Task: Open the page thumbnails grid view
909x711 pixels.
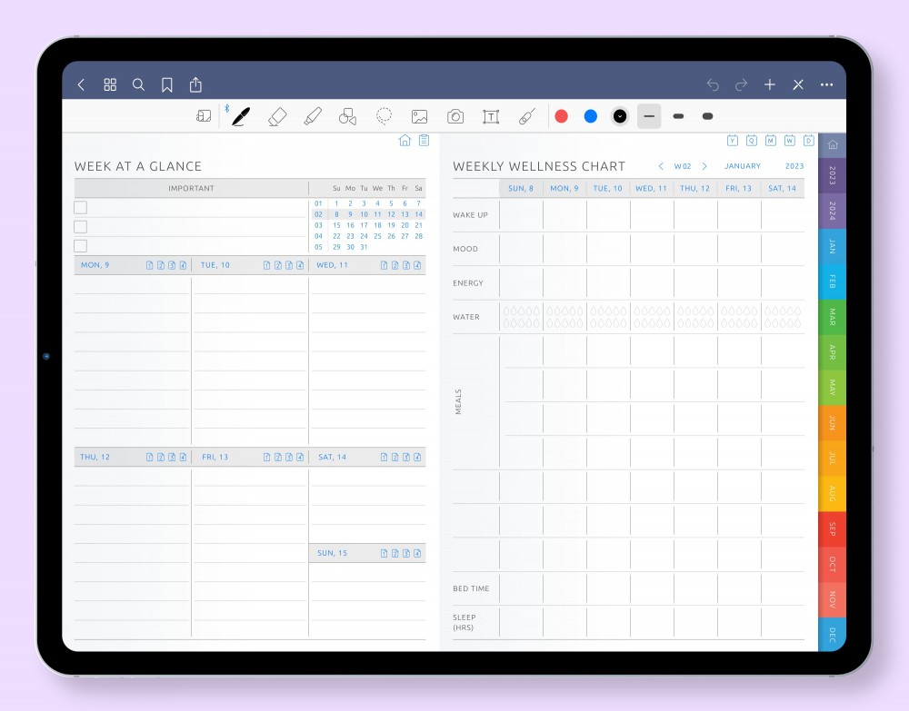Action: pyautogui.click(x=110, y=85)
